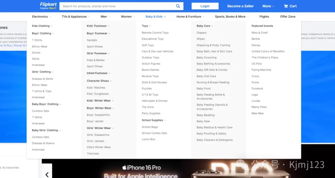Open Become a Seller link
335x178 pixels.
[240, 6]
